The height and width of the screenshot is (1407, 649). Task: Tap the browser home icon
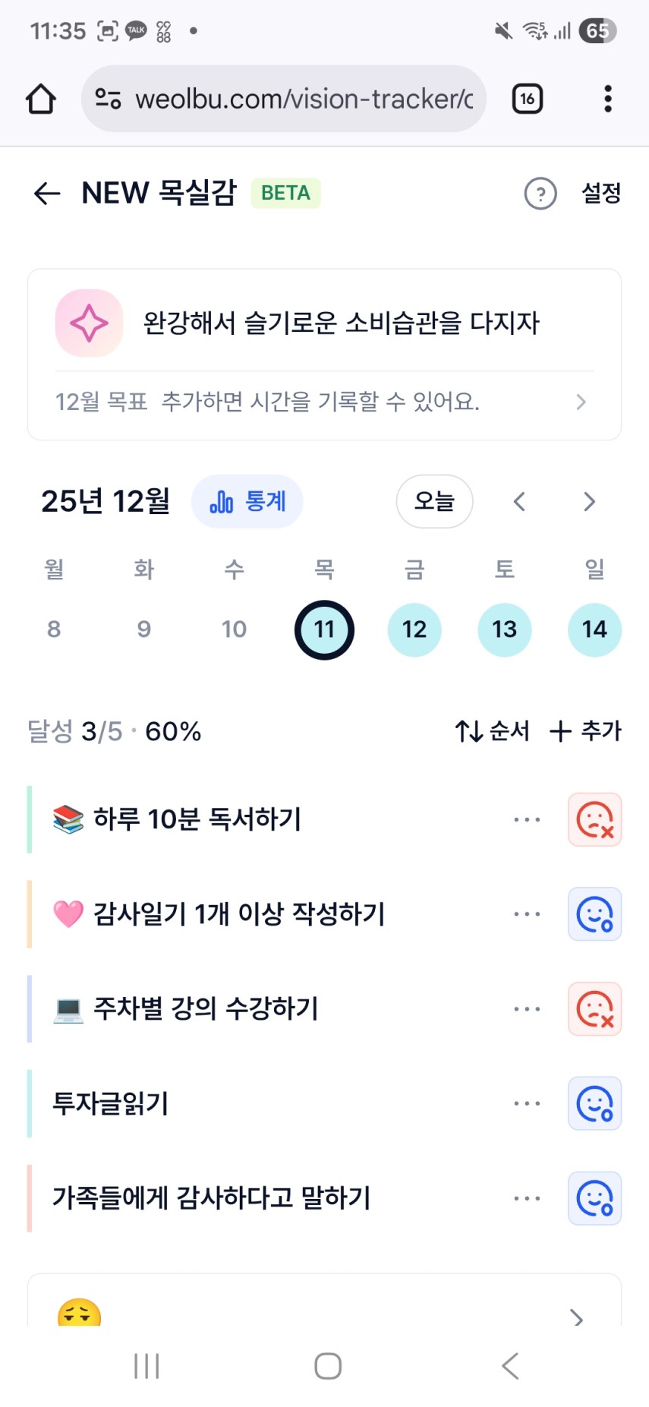41,99
